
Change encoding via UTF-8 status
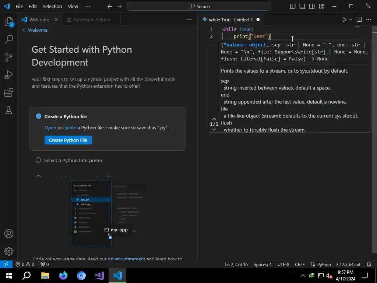pyautogui.click(x=283, y=264)
